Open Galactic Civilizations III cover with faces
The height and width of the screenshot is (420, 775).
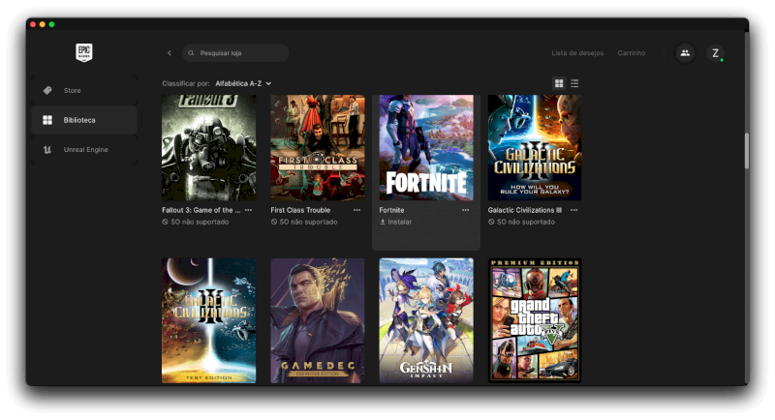pyautogui.click(x=535, y=147)
